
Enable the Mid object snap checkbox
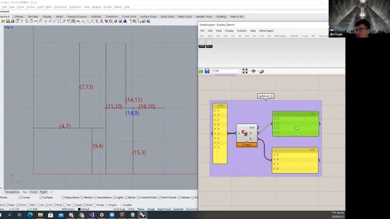[29, 205]
